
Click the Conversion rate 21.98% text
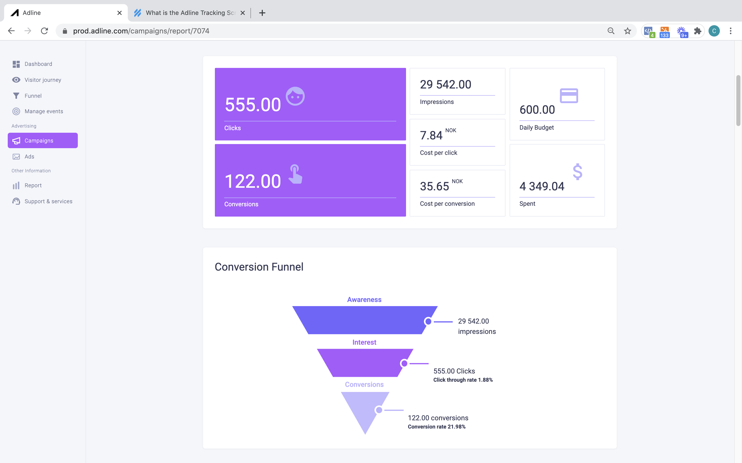437,427
